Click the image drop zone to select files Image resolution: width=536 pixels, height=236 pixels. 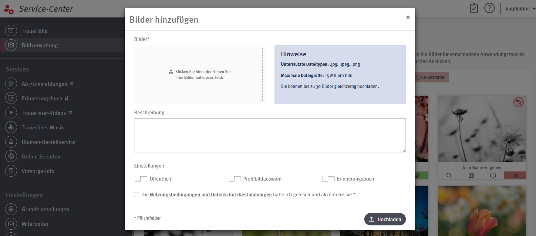coord(200,75)
